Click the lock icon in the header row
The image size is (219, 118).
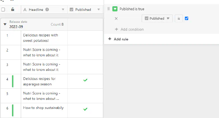coord(13,9)
